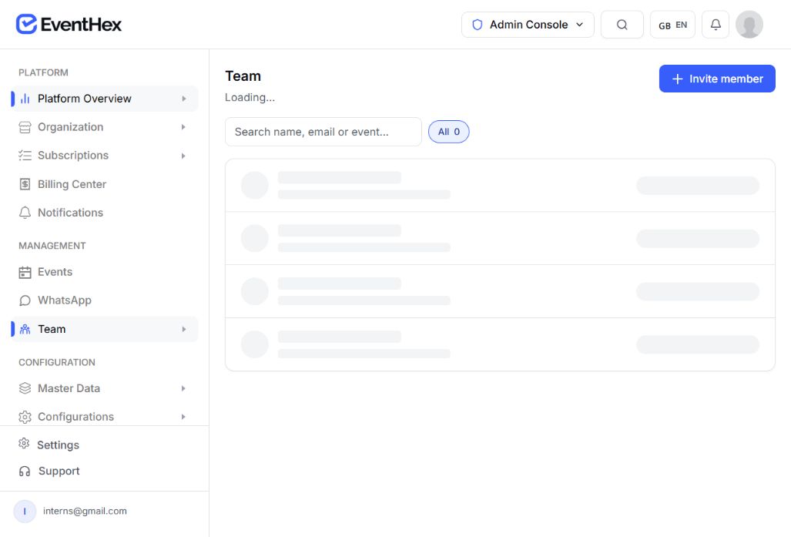Screen dimensions: 791x537
Task: Open the Admin Console dropdown
Action: [528, 25]
